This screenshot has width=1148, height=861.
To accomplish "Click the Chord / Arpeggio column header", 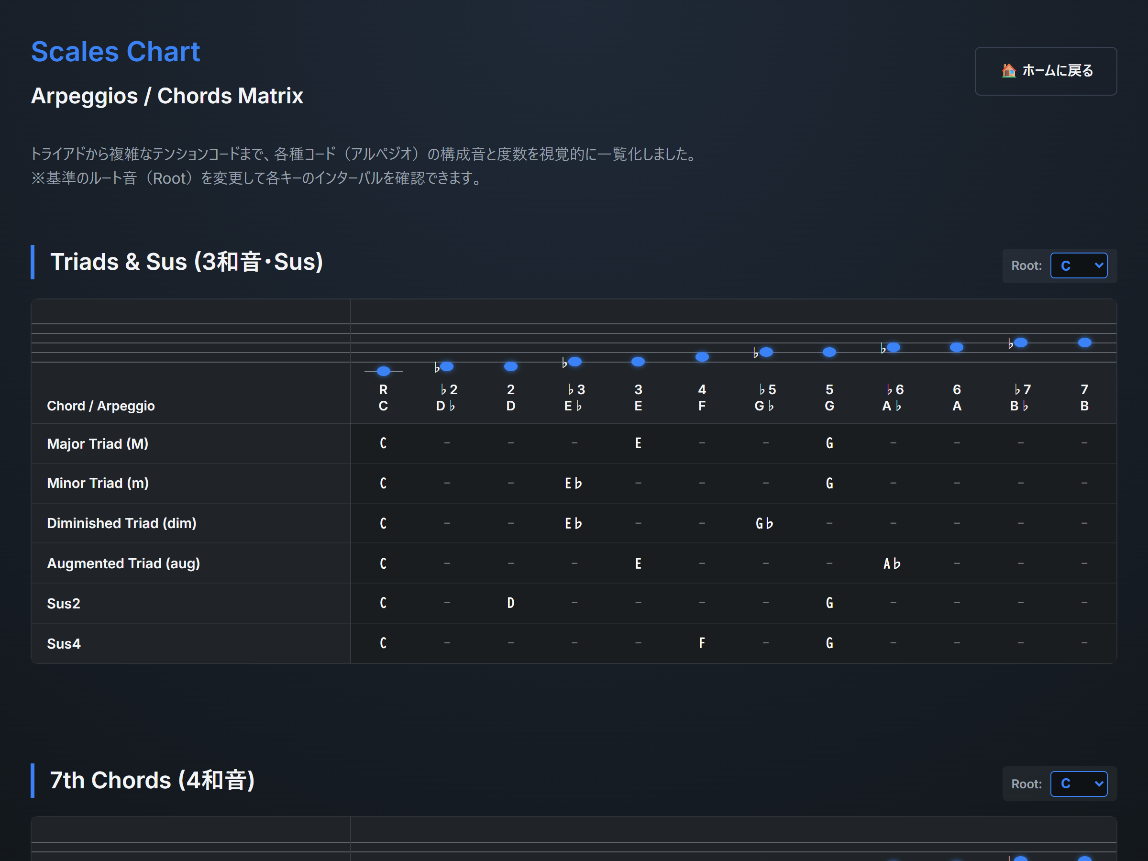I will pos(100,406).
